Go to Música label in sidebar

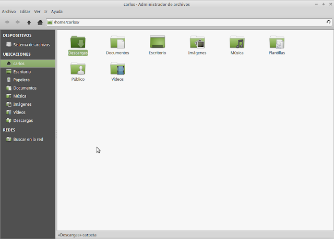(20, 96)
